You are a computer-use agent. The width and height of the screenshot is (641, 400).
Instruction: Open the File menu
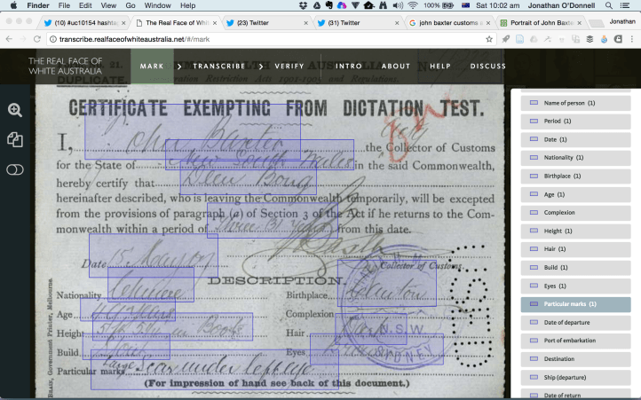[x=64, y=5]
